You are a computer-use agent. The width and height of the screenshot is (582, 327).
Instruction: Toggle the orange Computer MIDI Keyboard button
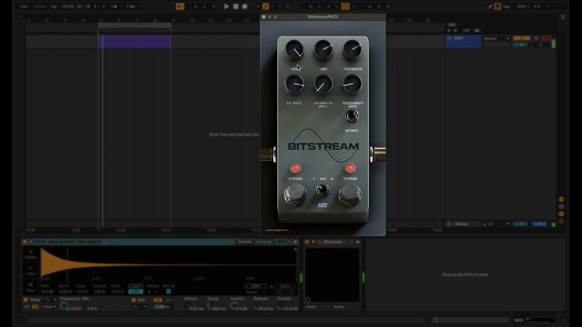pyautogui.click(x=497, y=6)
